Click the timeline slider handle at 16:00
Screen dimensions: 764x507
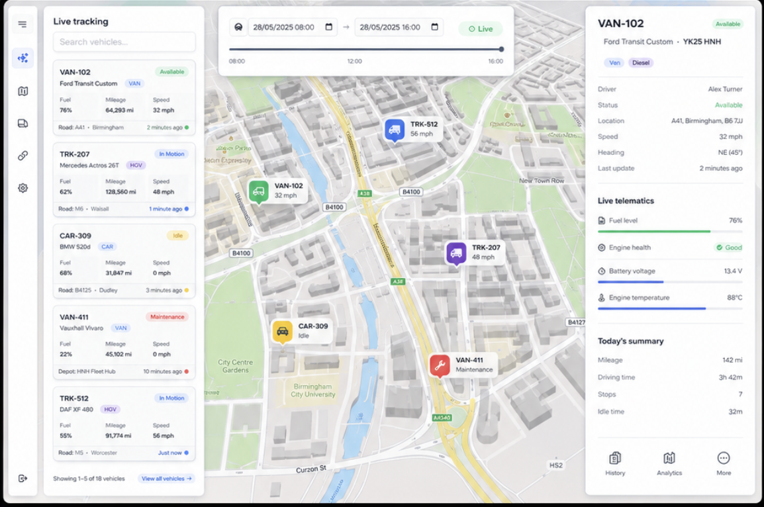click(501, 49)
